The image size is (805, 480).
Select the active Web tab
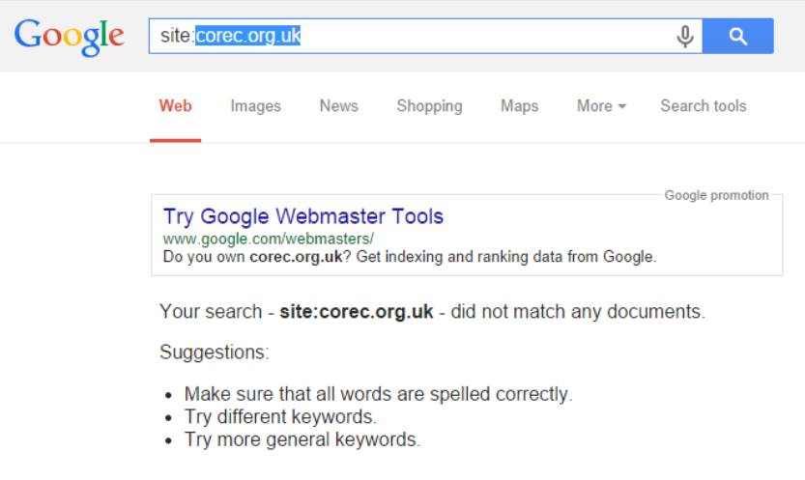point(175,105)
